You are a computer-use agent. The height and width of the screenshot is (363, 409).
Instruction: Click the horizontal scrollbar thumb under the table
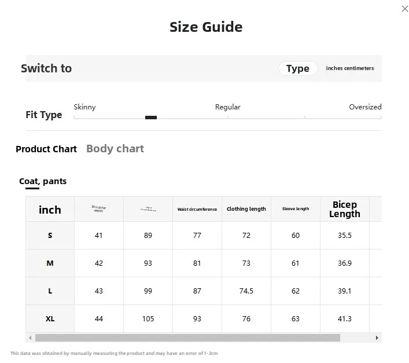tap(187, 338)
